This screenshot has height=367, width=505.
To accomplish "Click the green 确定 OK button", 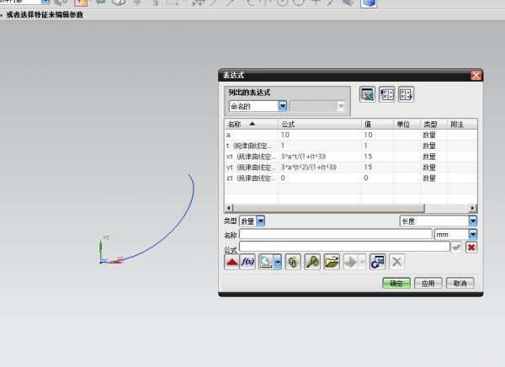I will pyautogui.click(x=396, y=284).
